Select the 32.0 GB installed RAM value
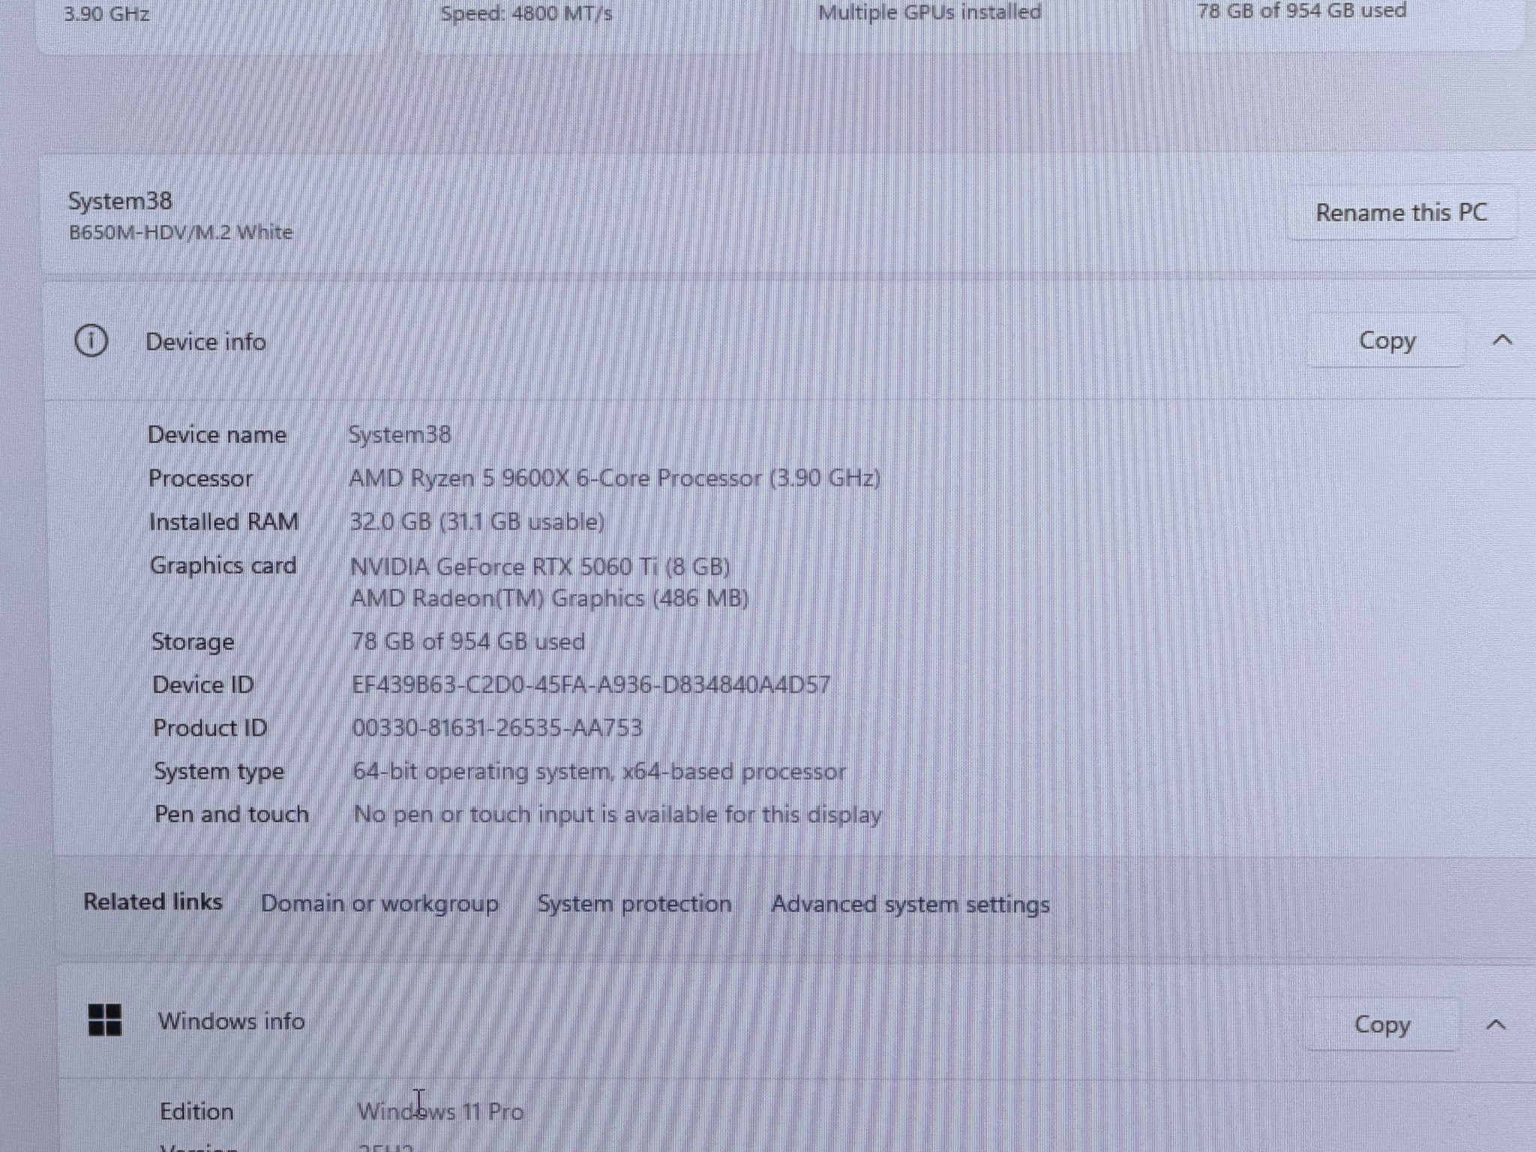1536x1152 pixels. point(477,522)
